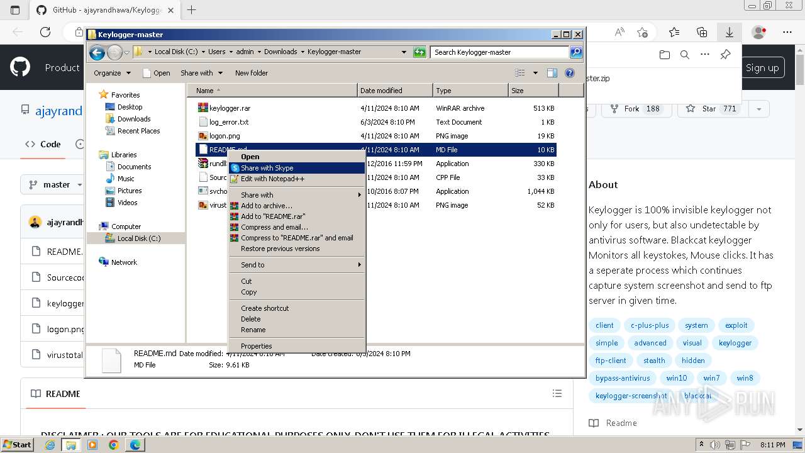
Task: Open the Share with toolbar dropdown
Action: click(x=201, y=73)
